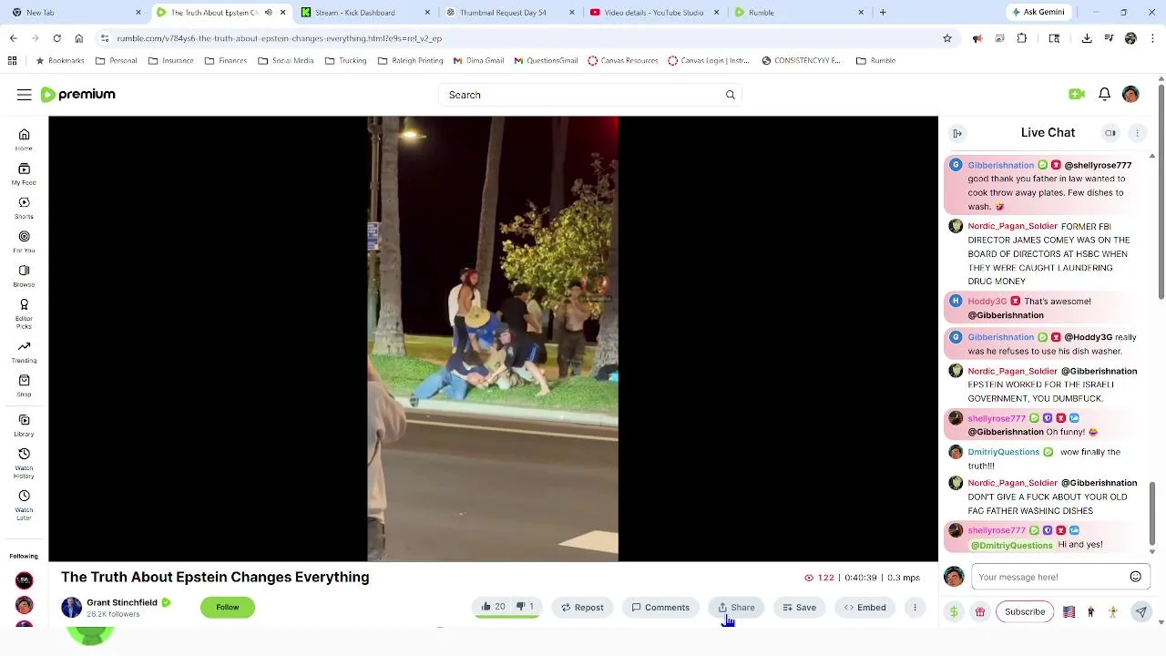Like the video with thumbs up
1166x656 pixels.
pos(493,607)
